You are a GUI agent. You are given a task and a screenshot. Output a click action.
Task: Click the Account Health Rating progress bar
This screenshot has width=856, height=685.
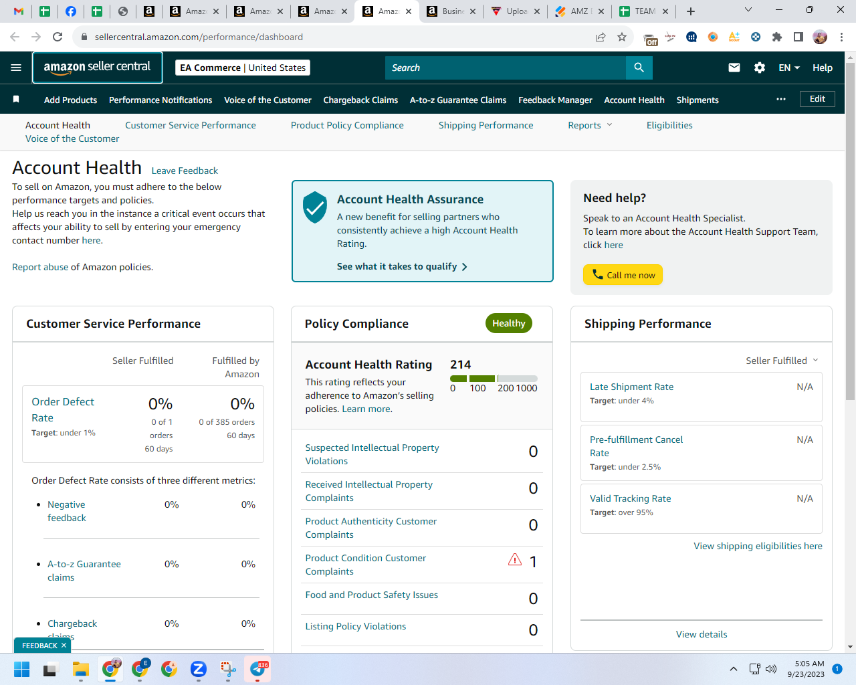pyautogui.click(x=494, y=379)
